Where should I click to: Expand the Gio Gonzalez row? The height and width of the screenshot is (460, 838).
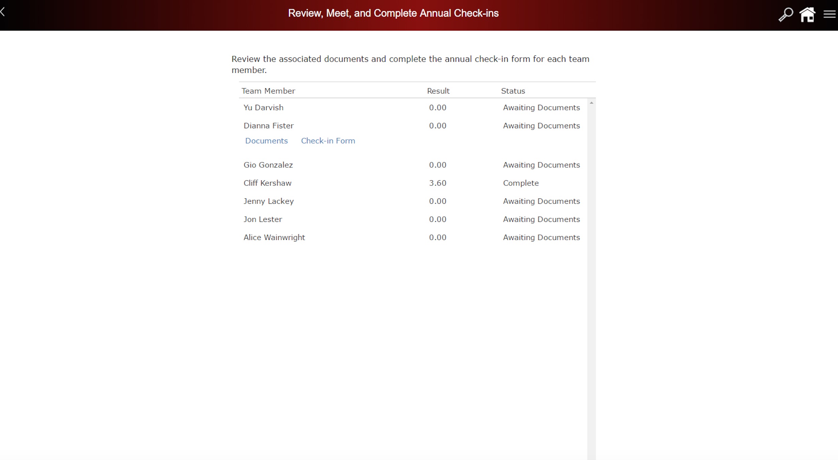(268, 165)
